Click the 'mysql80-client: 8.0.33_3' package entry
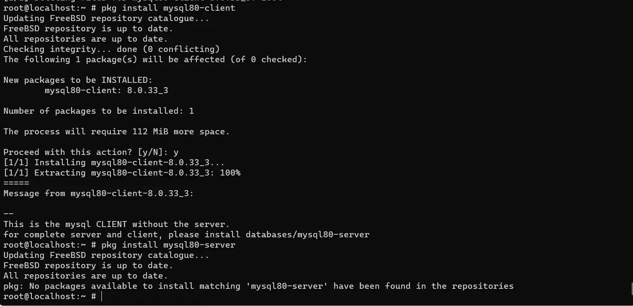 click(x=106, y=90)
